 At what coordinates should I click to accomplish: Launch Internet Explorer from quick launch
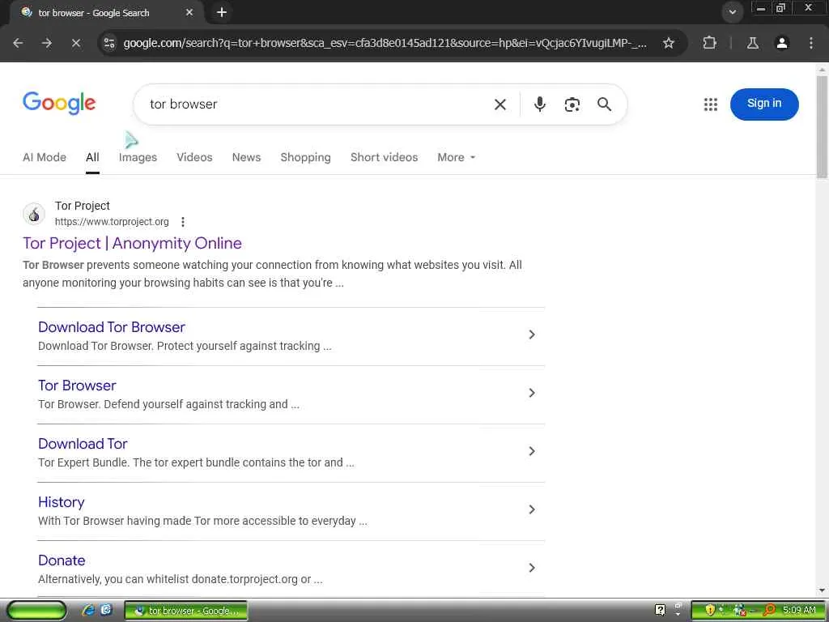(89, 611)
